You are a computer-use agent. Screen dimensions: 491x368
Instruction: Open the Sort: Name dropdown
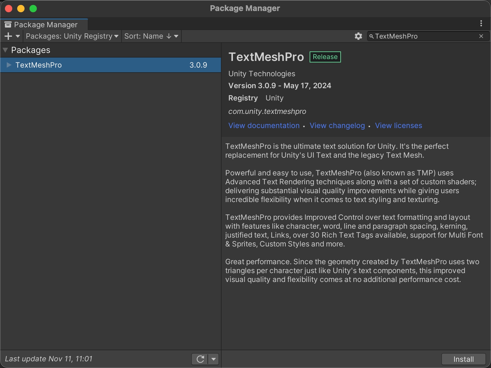click(151, 36)
